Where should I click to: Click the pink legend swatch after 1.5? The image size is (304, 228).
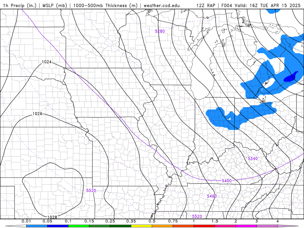[x=225, y=226]
